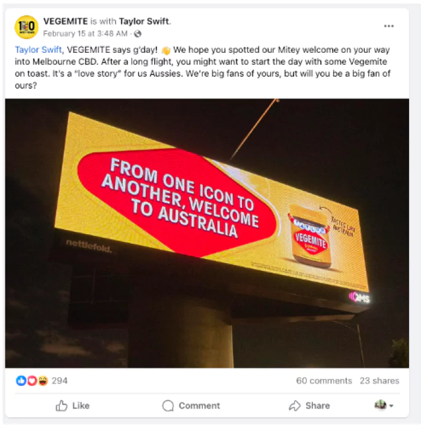The width and height of the screenshot is (421, 425).
Task: View the 23 shares list
Action: pyautogui.click(x=379, y=381)
